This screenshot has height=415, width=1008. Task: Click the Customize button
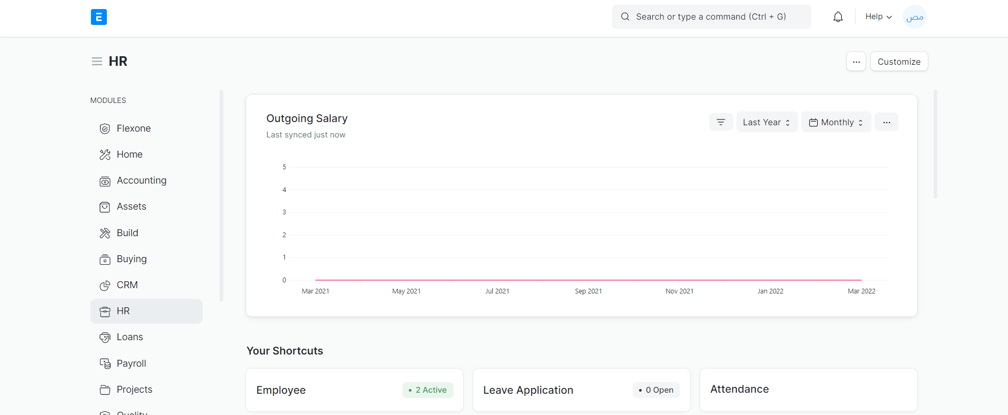coord(898,62)
